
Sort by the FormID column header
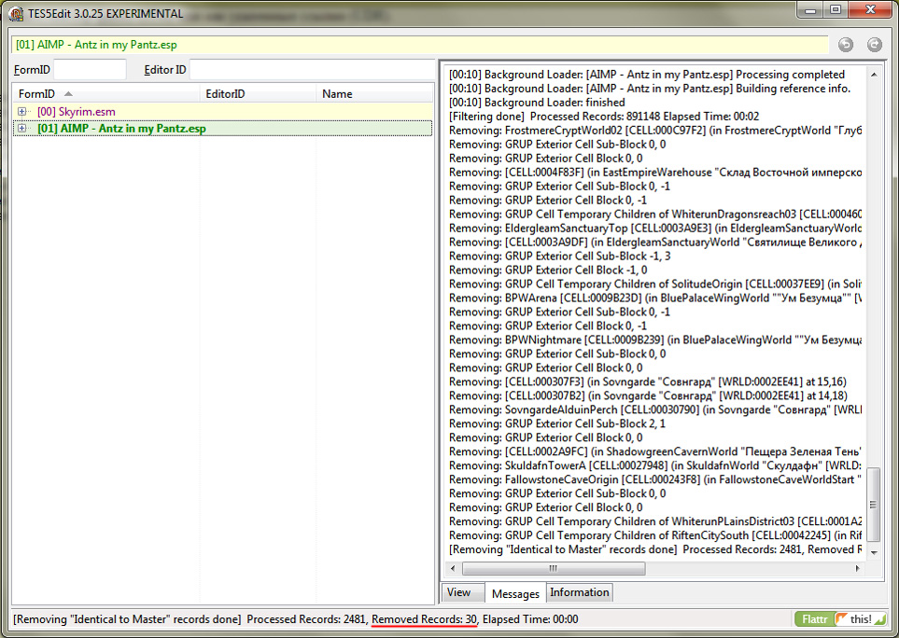coord(106,93)
